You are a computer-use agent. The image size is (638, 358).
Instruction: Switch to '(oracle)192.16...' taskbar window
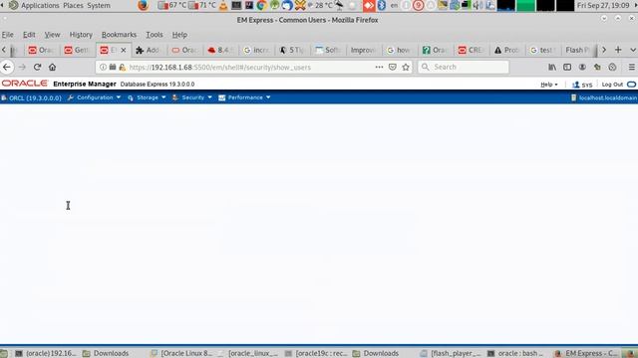click(45, 353)
